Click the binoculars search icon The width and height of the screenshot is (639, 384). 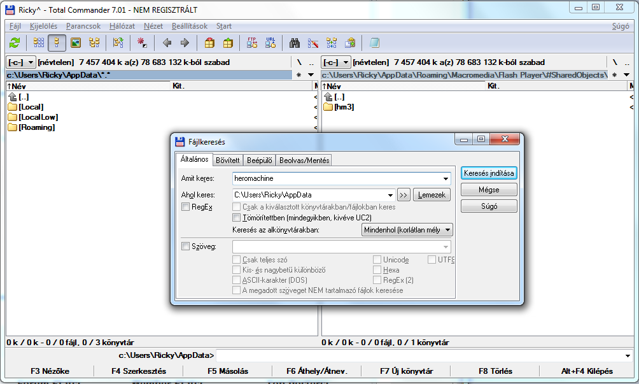pos(295,43)
